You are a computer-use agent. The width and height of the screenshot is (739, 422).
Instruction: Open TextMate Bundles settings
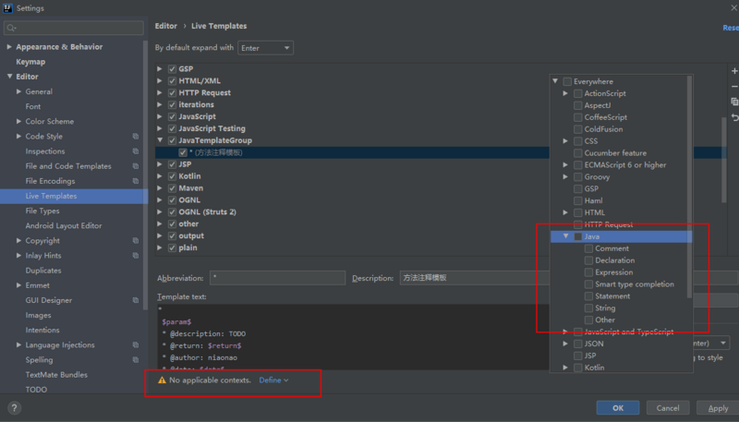[x=56, y=375]
